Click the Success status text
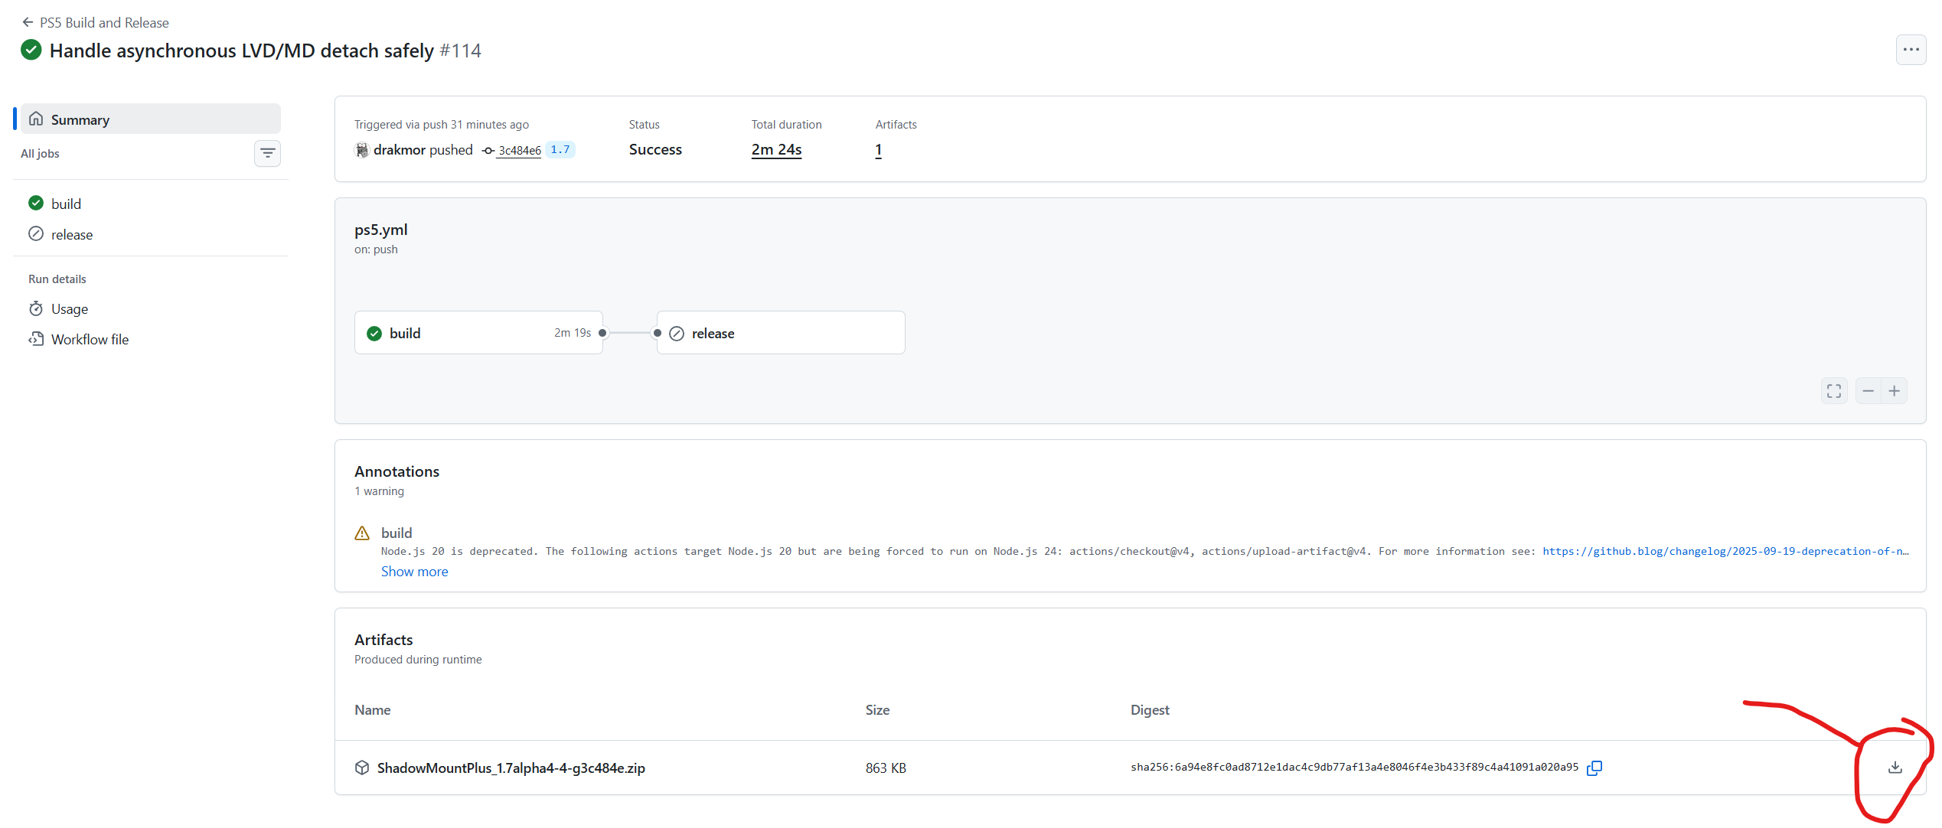The height and width of the screenshot is (828, 1942). pos(655,149)
